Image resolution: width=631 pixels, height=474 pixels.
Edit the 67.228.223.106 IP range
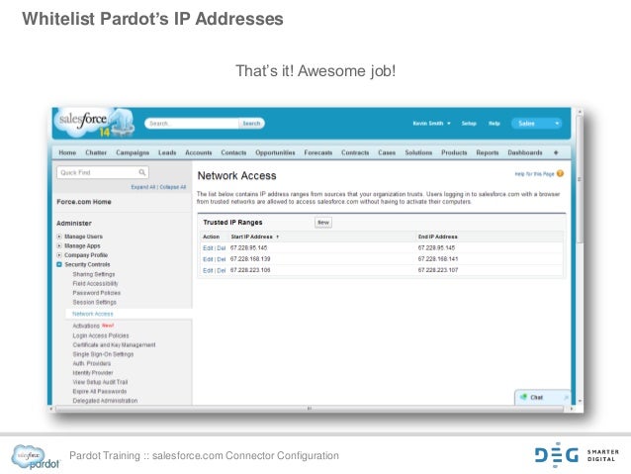pyautogui.click(x=208, y=270)
